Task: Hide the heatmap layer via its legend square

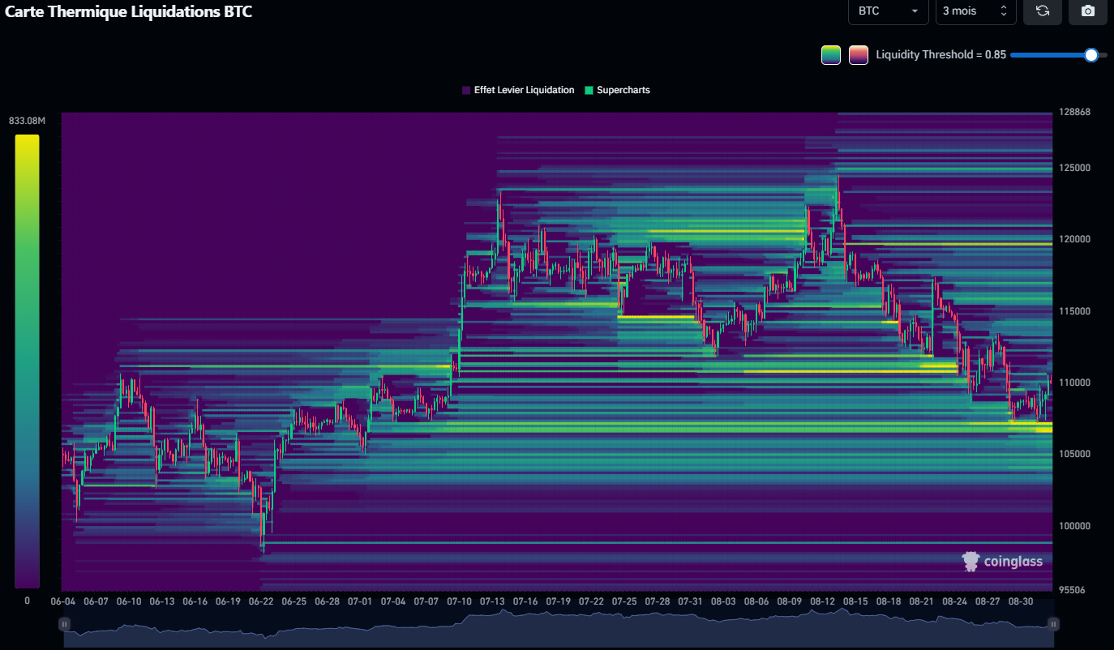Action: (465, 90)
